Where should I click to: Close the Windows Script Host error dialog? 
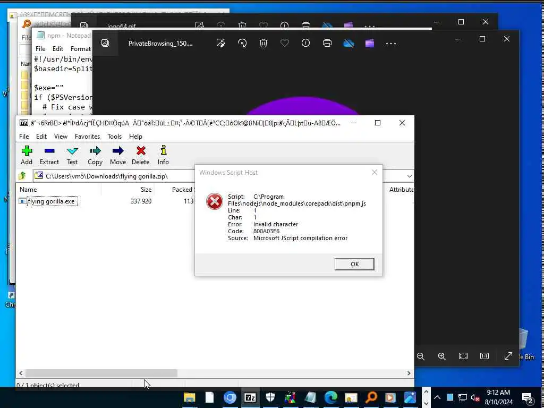click(375, 172)
